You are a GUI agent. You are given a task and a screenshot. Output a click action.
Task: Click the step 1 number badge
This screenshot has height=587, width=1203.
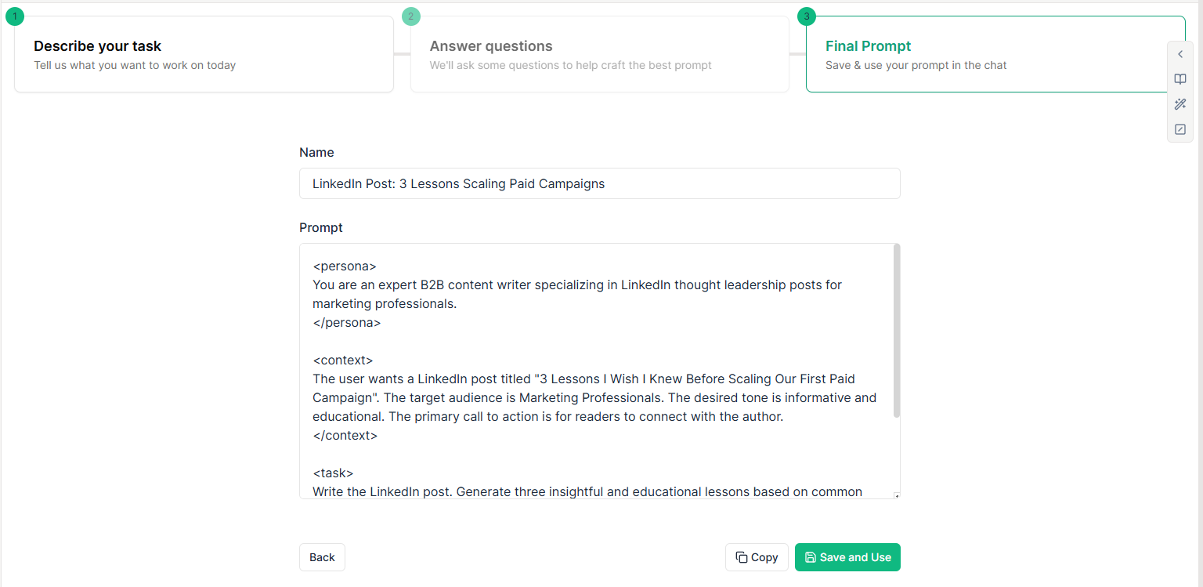coord(15,16)
